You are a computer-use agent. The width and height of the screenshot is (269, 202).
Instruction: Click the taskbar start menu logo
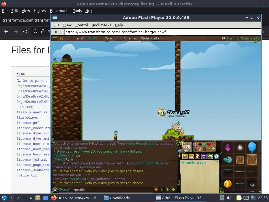pyautogui.click(x=4, y=198)
